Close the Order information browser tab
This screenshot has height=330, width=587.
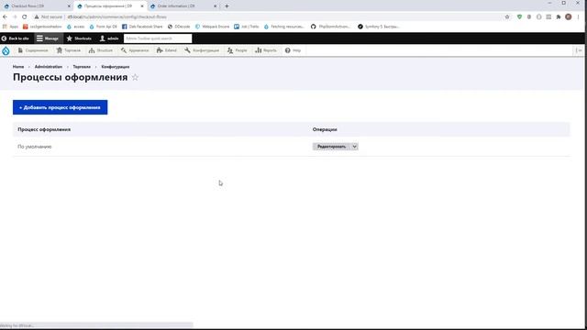[216, 6]
